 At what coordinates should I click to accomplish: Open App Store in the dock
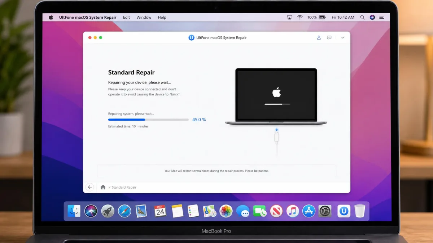(309, 211)
